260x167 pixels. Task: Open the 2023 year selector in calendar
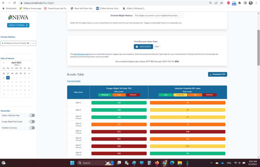[17, 65]
